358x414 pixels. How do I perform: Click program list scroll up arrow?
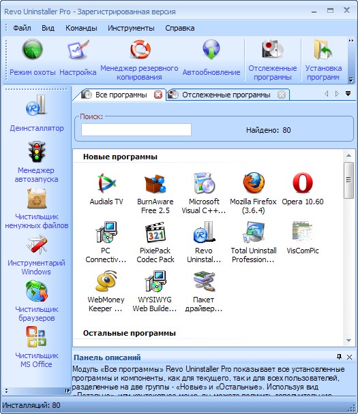[348, 155]
